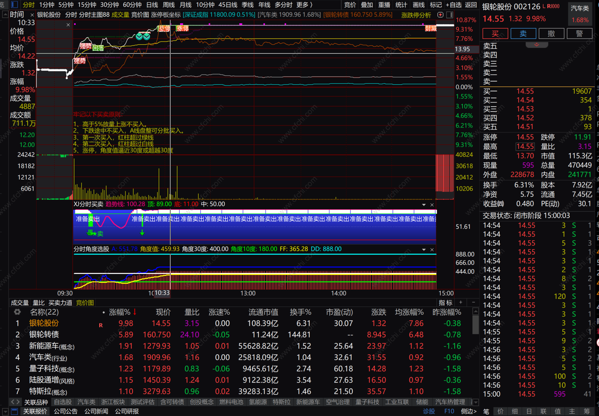Click the 撤 cancel order button
599x416 pixels.
coord(551,34)
